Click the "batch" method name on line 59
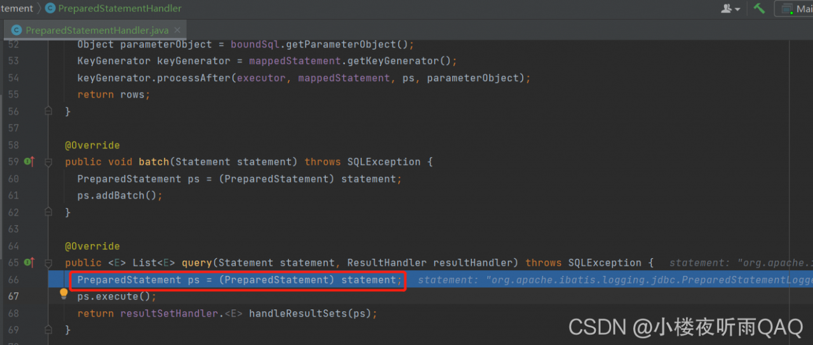The image size is (813, 345). tap(154, 162)
